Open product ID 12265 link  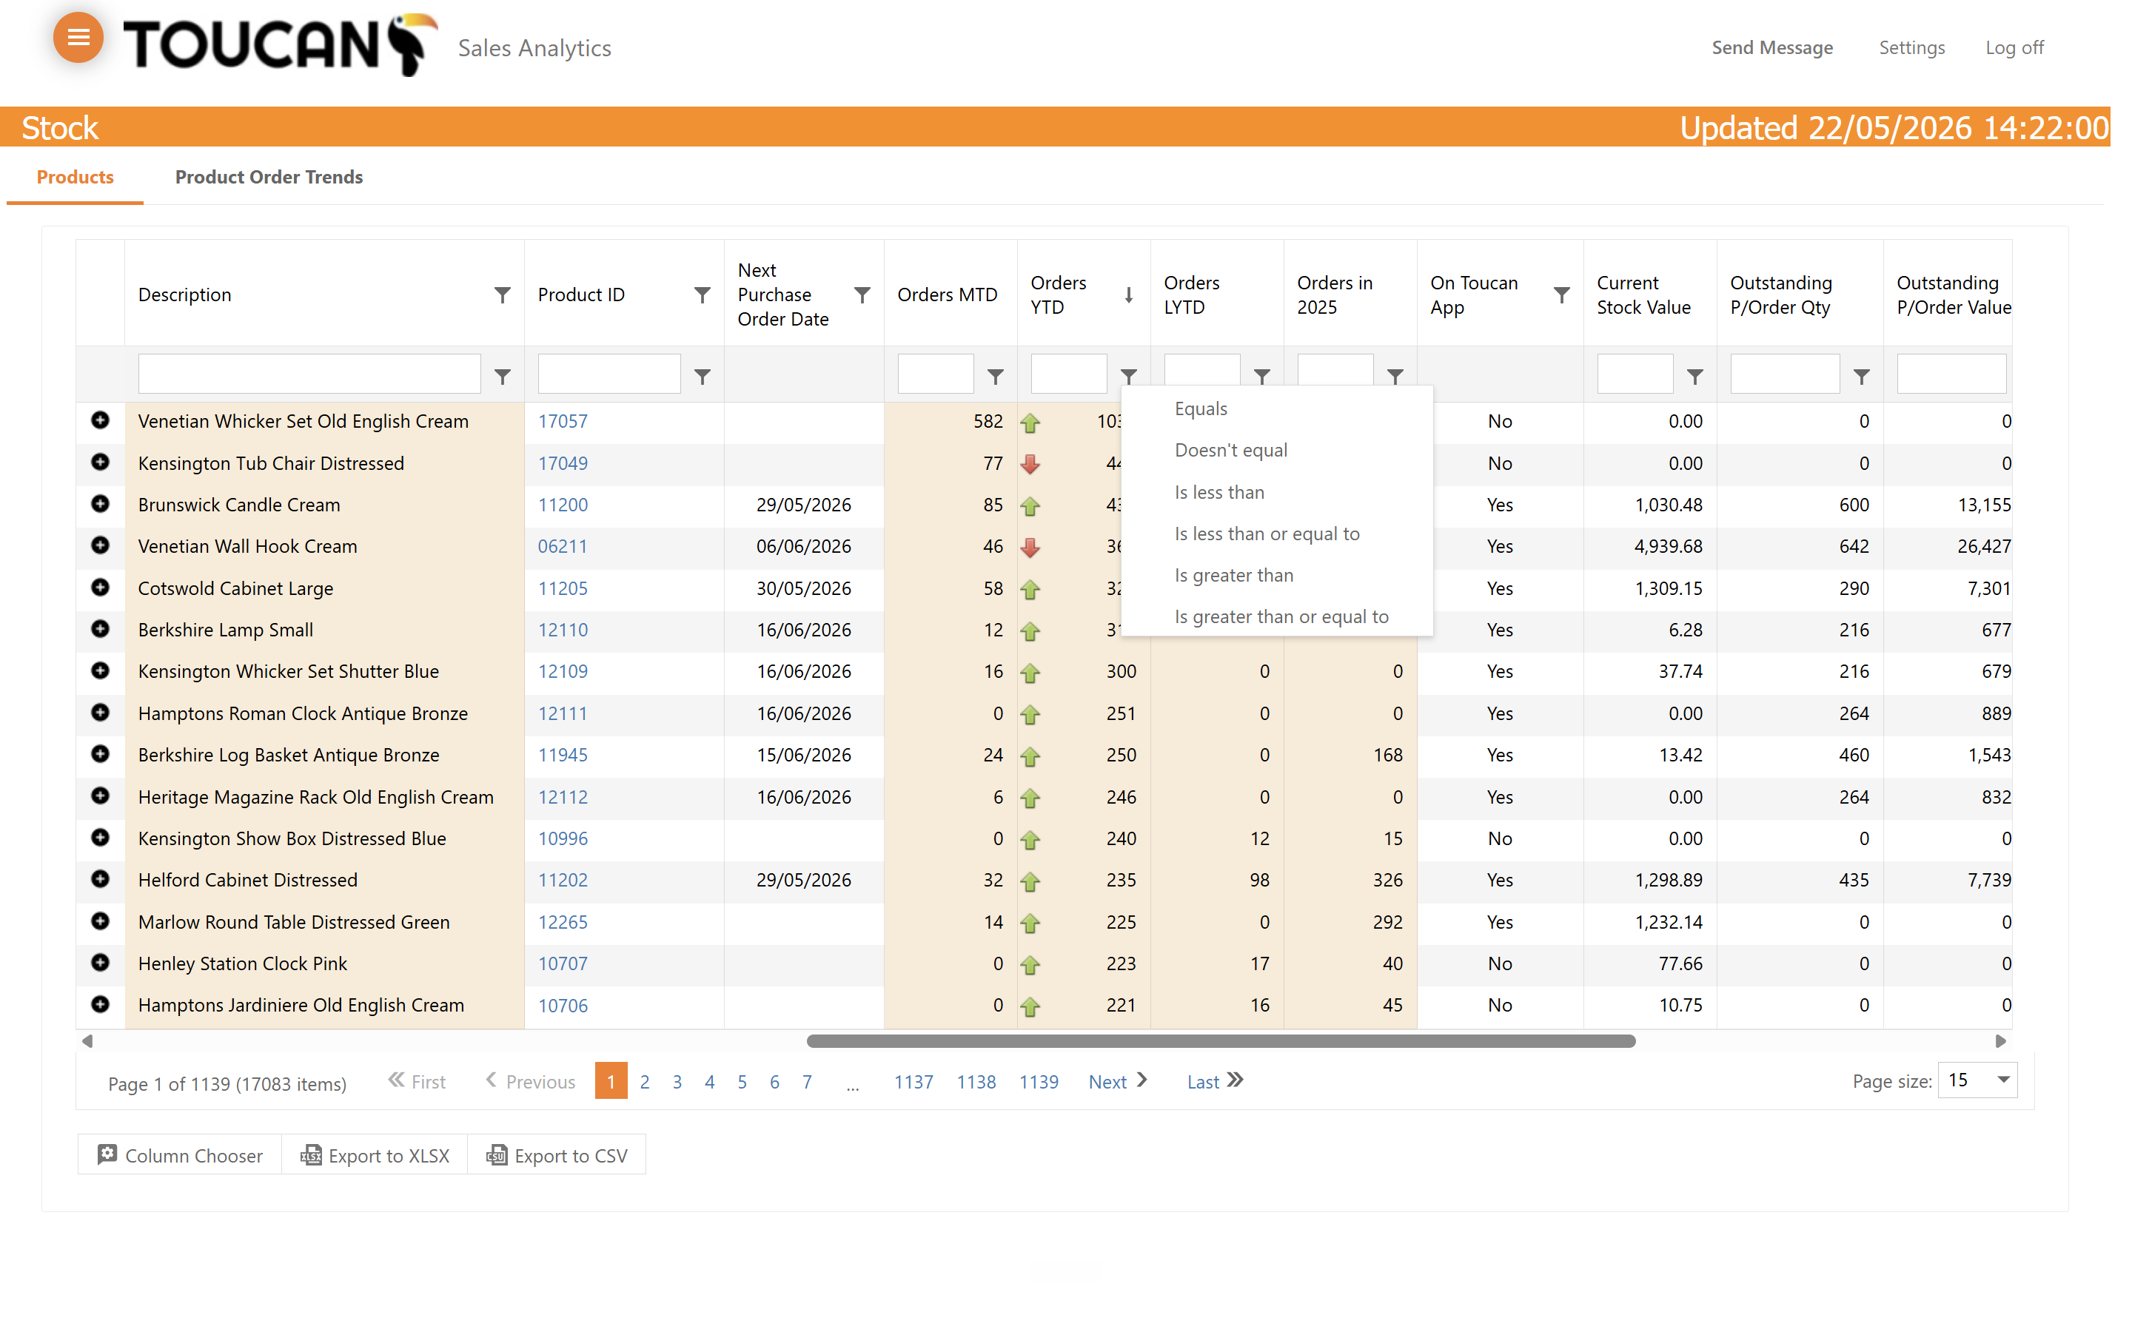point(562,922)
